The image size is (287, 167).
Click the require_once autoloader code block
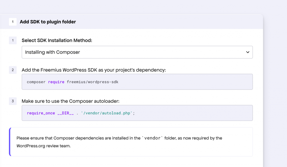tap(137, 113)
